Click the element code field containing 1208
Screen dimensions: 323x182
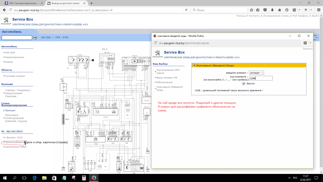click(261, 78)
